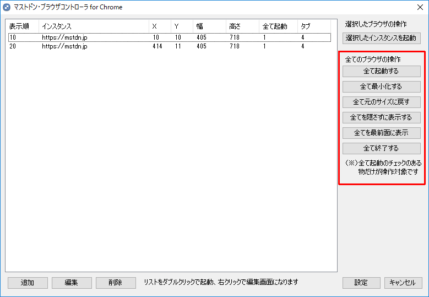Click the 編集 button

tap(72, 283)
